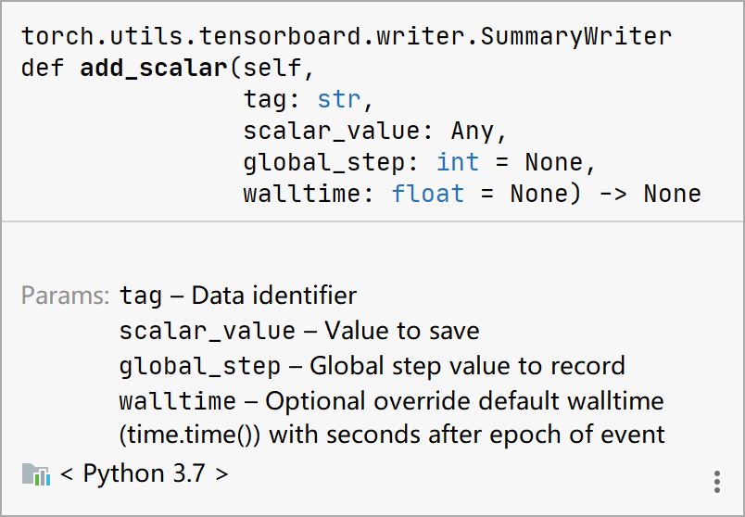Click the bold add_scalar function name

point(154,68)
